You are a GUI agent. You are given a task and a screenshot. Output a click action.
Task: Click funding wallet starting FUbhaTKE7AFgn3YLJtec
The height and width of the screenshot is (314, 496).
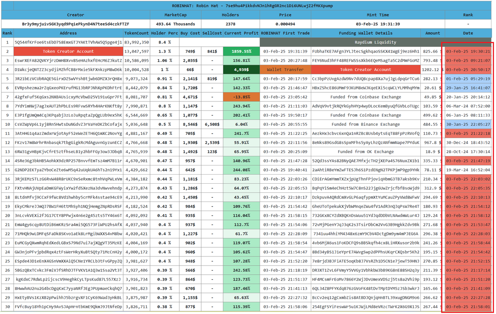coord(366,51)
